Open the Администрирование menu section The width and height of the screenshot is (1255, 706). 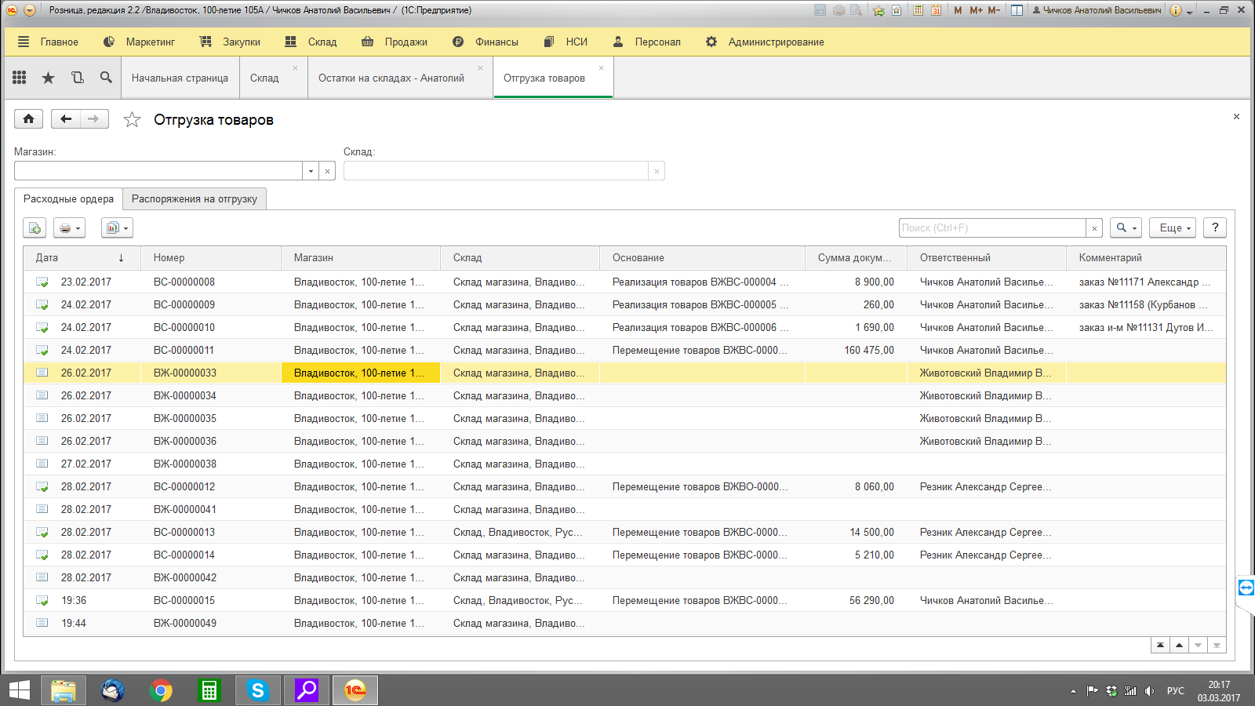[x=765, y=42]
